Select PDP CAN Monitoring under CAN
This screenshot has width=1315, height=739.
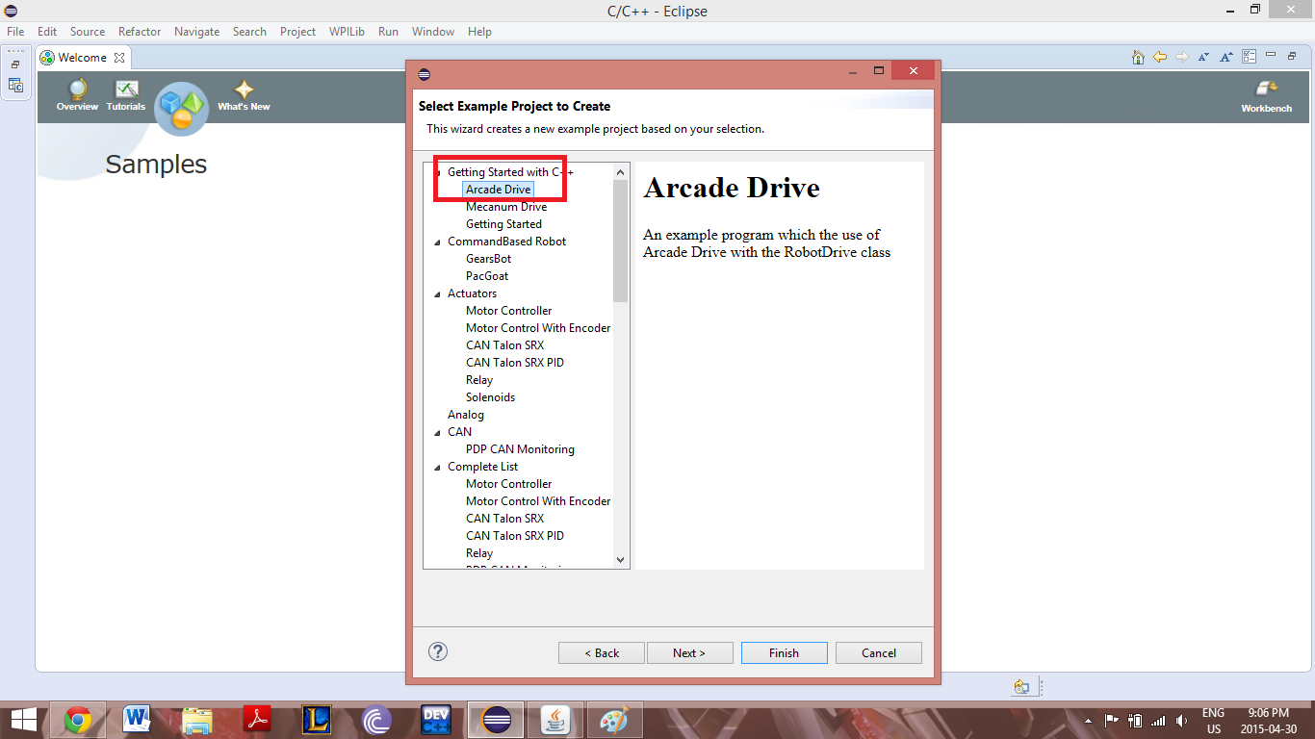coord(520,449)
